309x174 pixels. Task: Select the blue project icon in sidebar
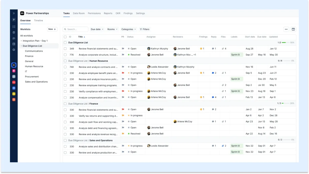coord(14,88)
